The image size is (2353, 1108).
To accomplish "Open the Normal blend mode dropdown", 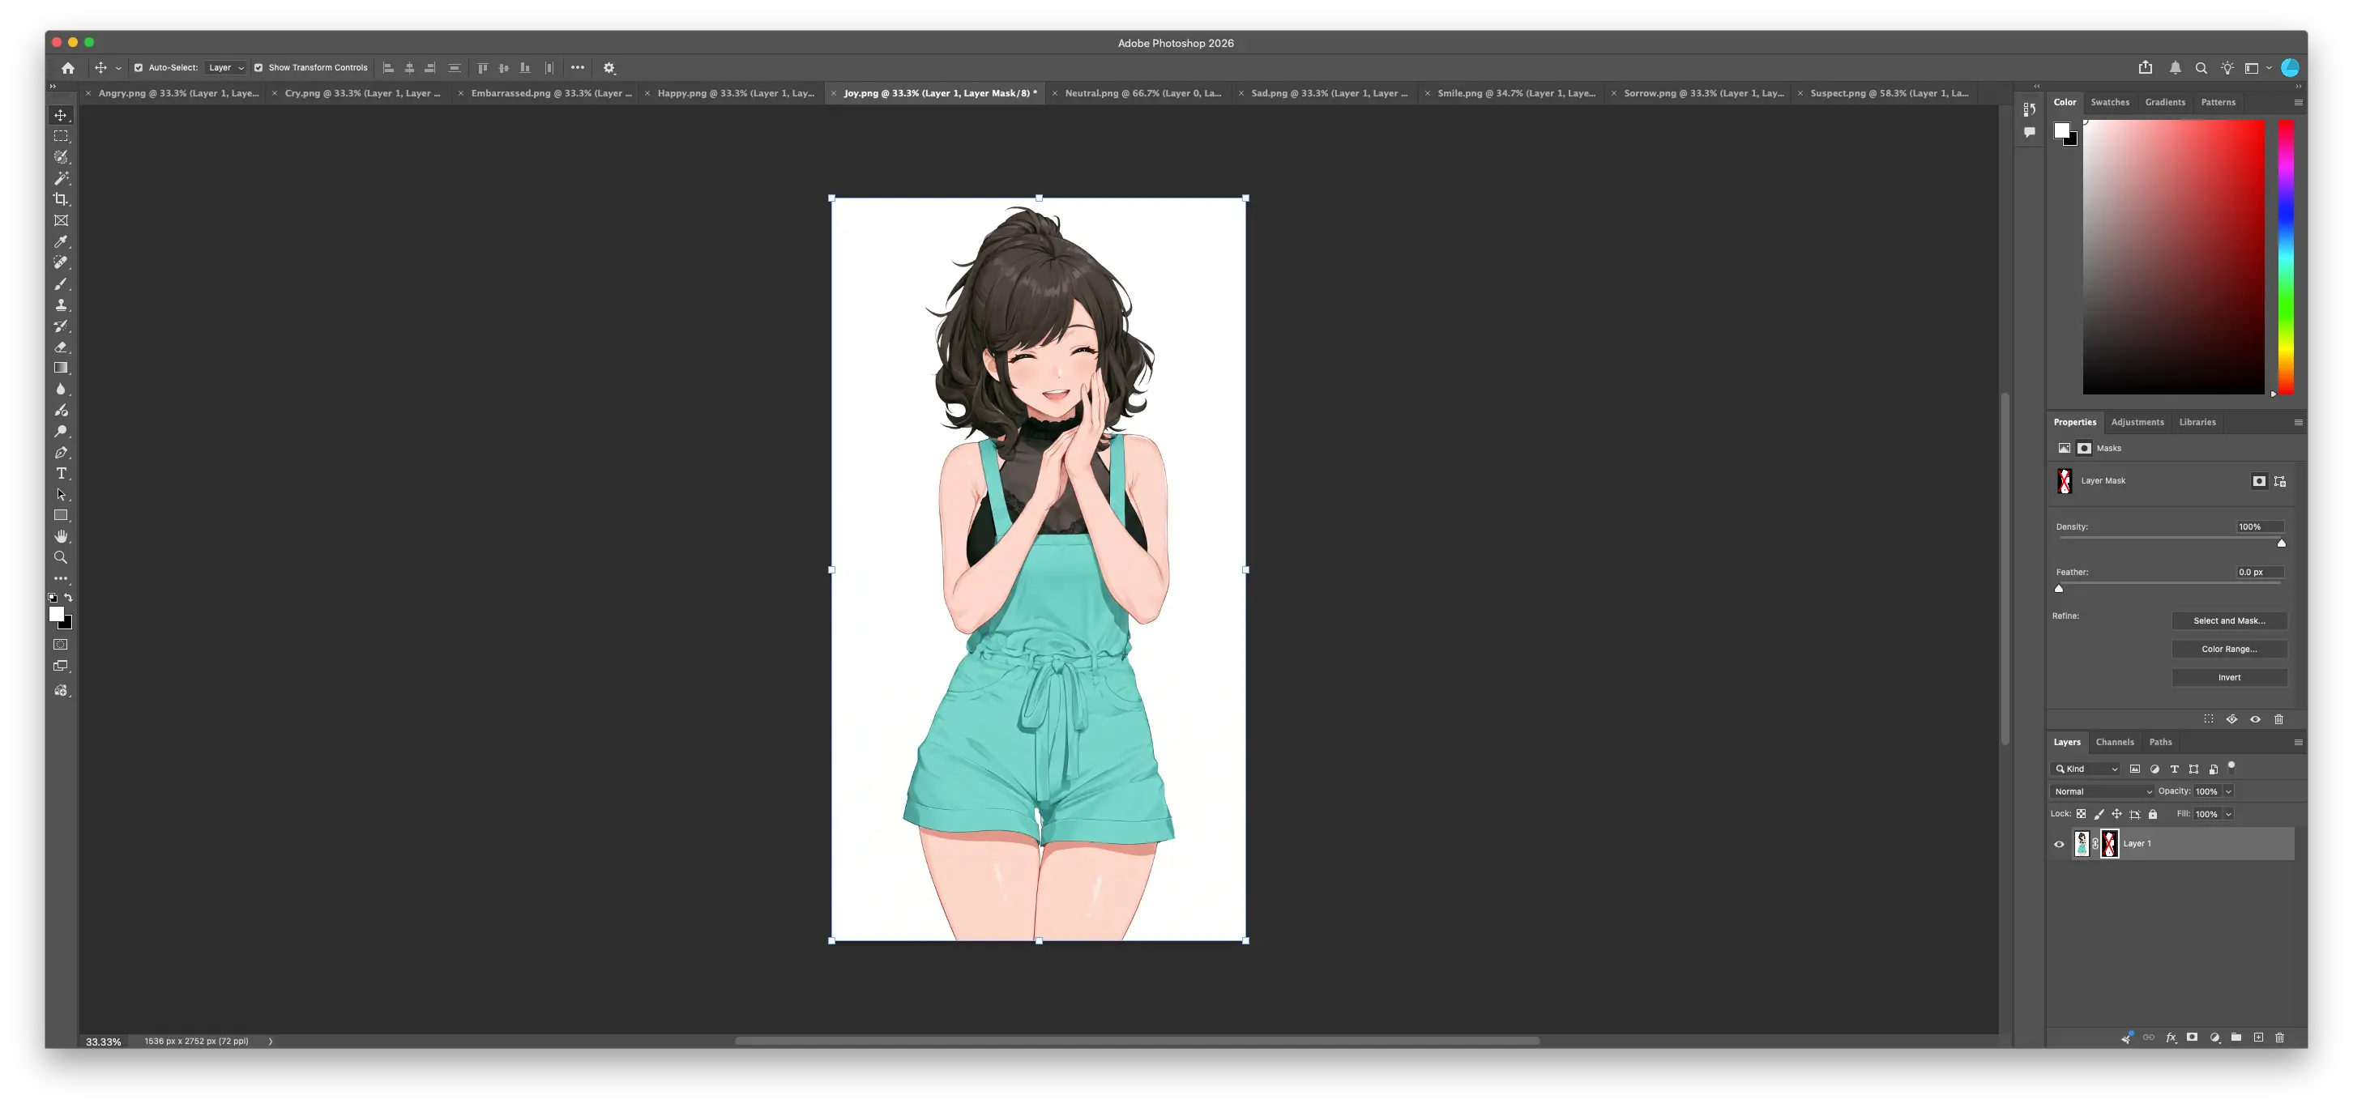I will click(2103, 791).
